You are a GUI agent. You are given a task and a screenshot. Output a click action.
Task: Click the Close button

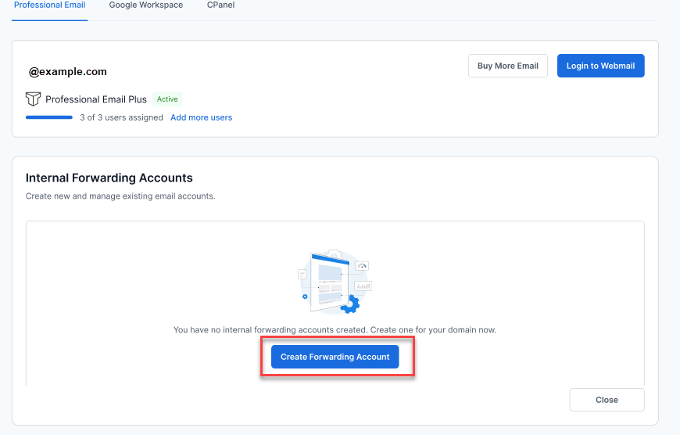(x=607, y=400)
